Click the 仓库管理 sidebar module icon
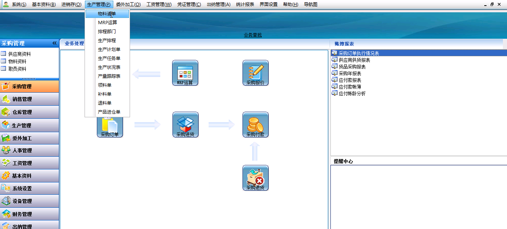 [29, 112]
